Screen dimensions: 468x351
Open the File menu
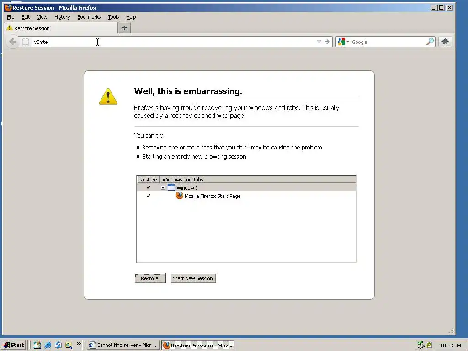point(11,17)
